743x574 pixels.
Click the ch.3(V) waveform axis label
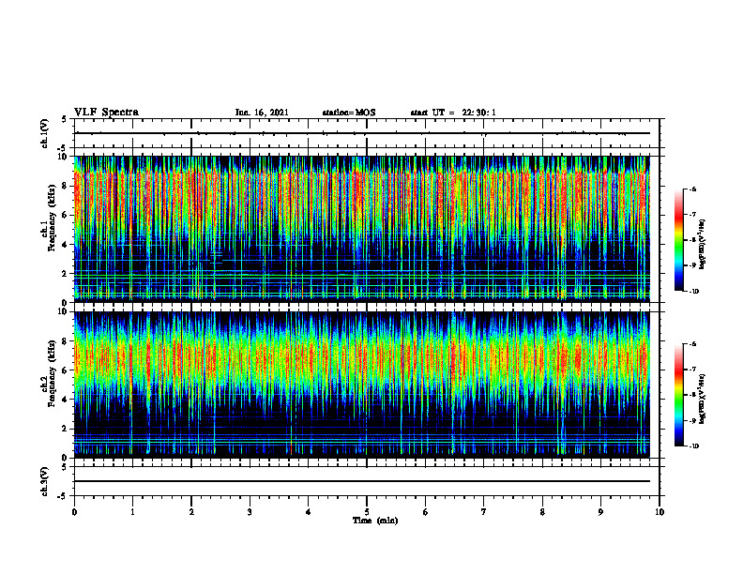tap(45, 481)
